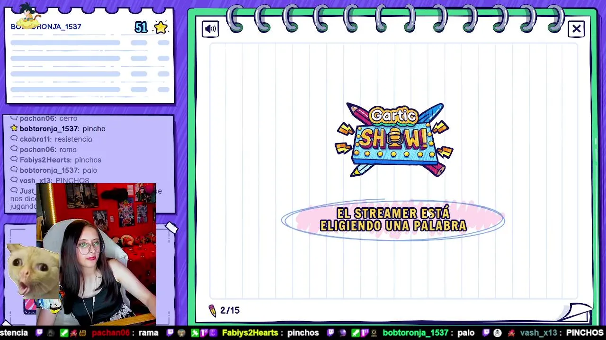The image size is (606, 340).
Task: Click the pencil icon beside 2/15
Action: pos(212,310)
